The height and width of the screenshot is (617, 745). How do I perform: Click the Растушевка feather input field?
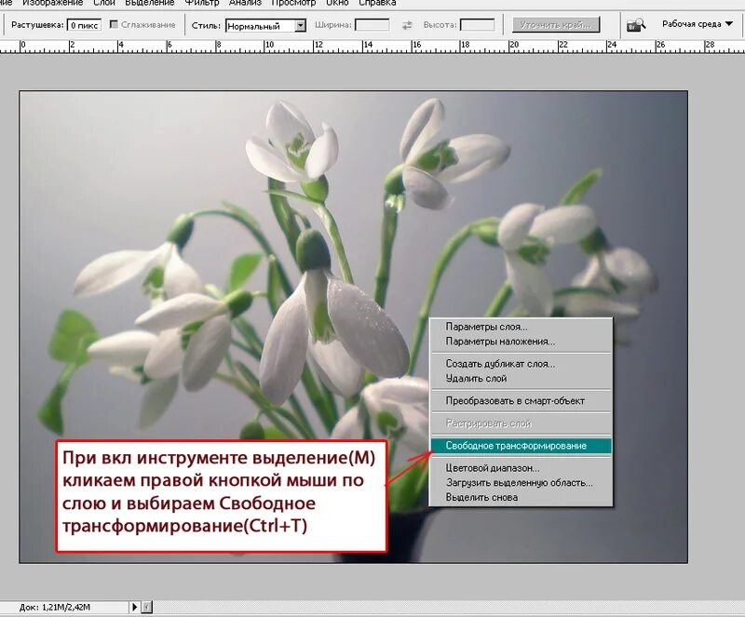84,25
